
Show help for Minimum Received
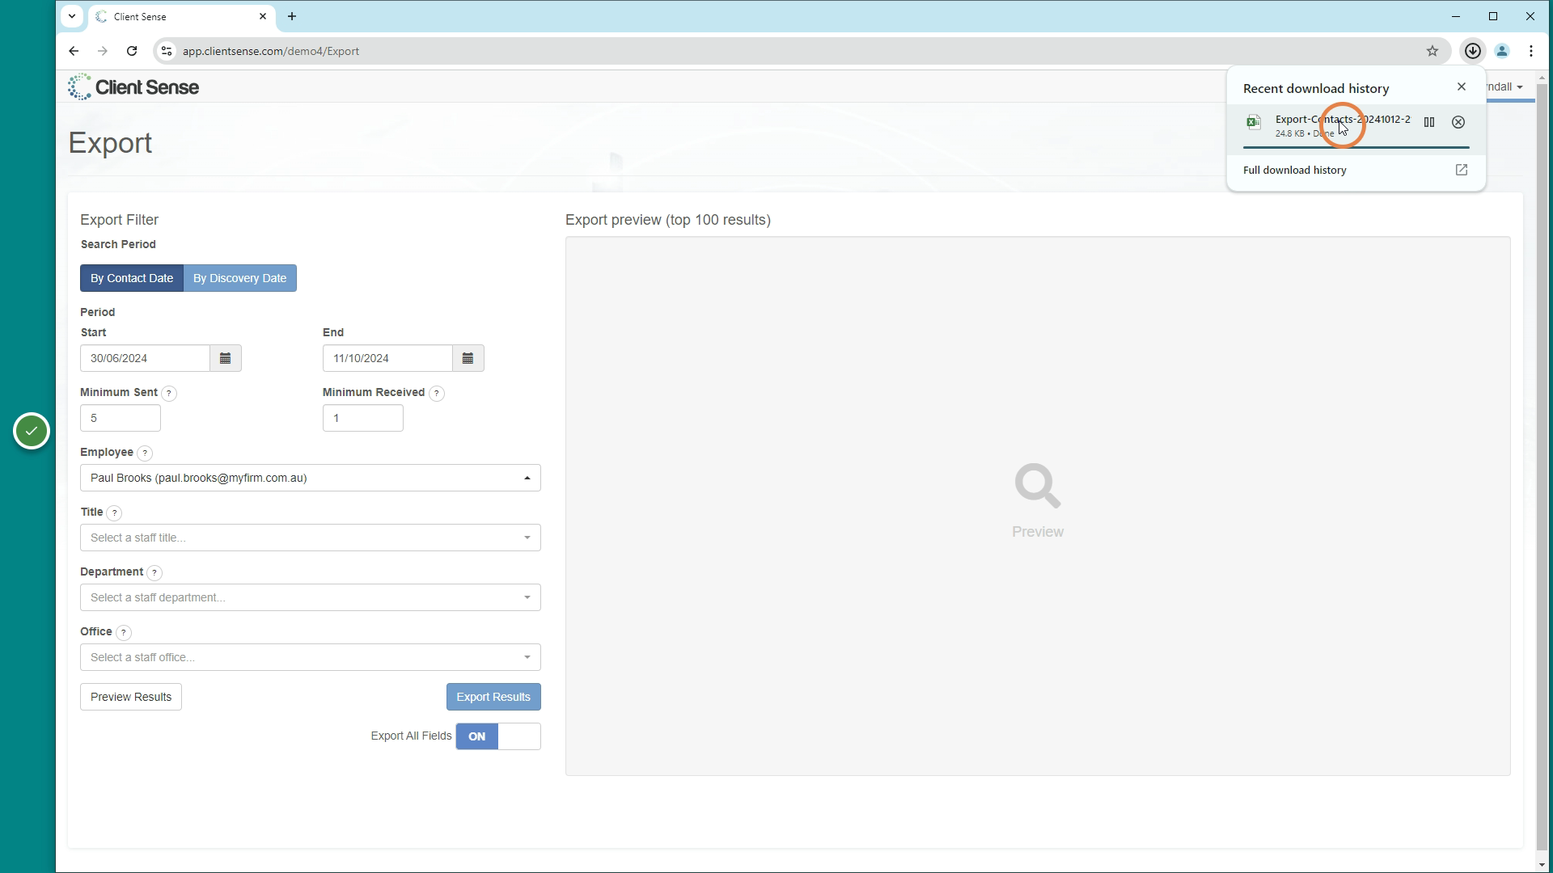tap(437, 394)
